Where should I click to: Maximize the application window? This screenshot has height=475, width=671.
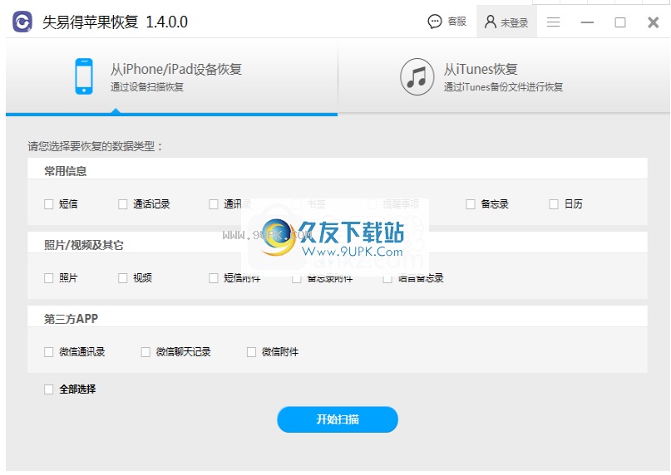[x=620, y=22]
